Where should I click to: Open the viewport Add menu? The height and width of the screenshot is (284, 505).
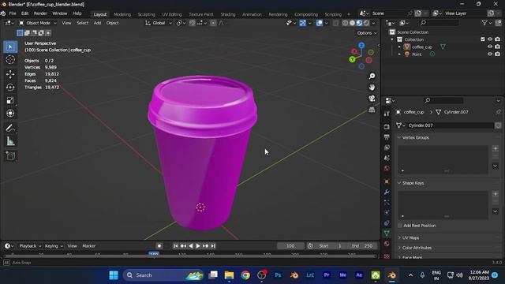click(x=97, y=23)
